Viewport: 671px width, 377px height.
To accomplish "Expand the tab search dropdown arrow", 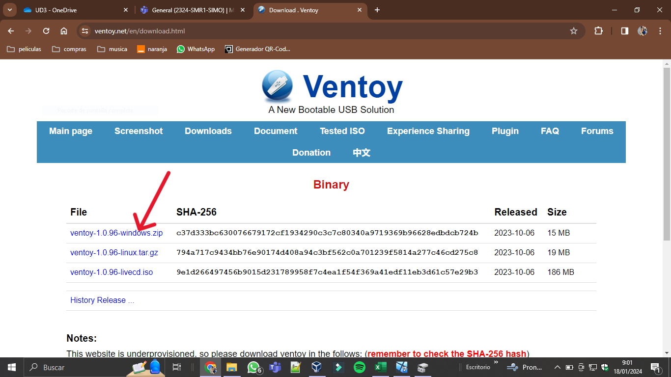I will click(x=9, y=10).
